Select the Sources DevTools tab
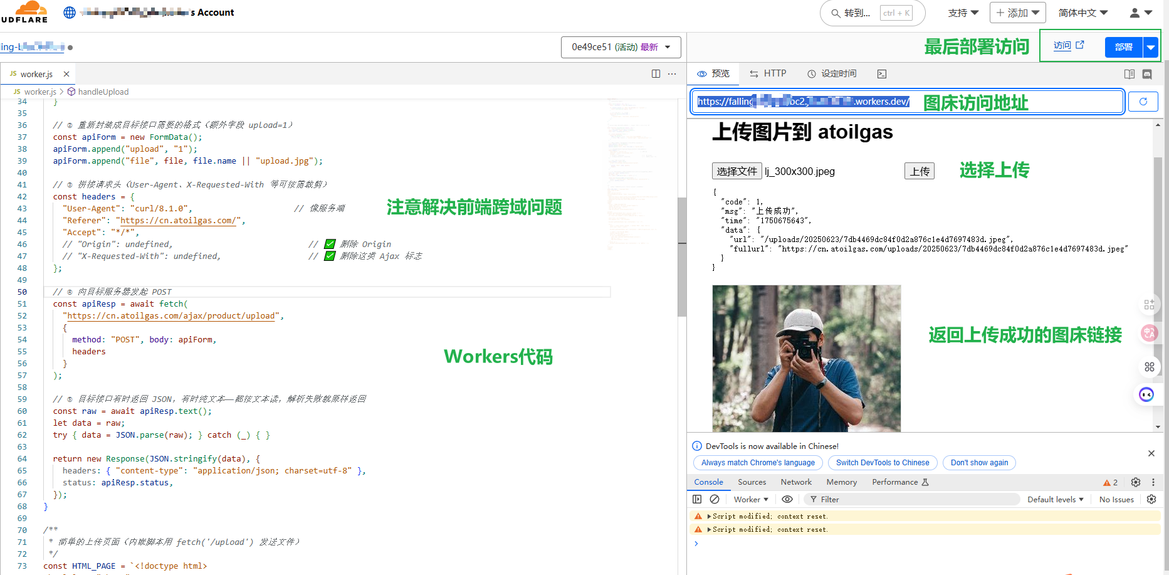This screenshot has height=575, width=1169. pos(752,482)
